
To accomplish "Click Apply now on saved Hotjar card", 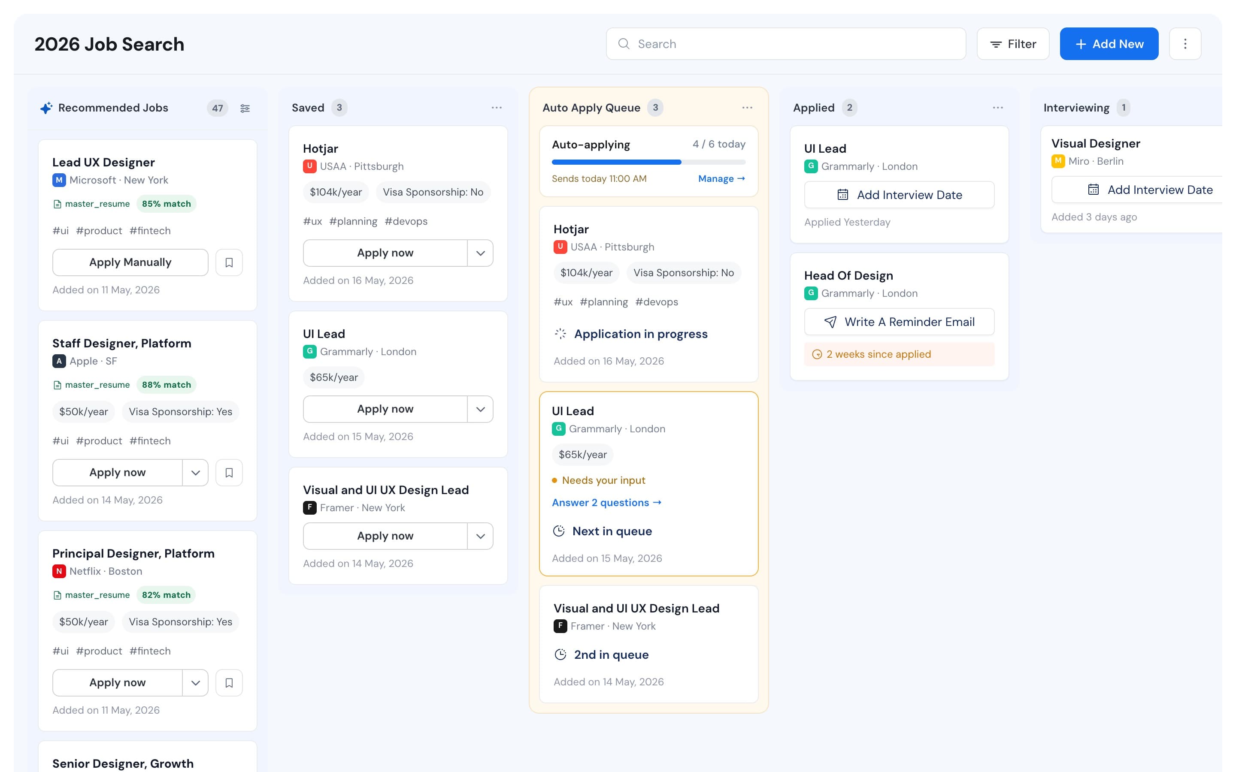I will [385, 253].
